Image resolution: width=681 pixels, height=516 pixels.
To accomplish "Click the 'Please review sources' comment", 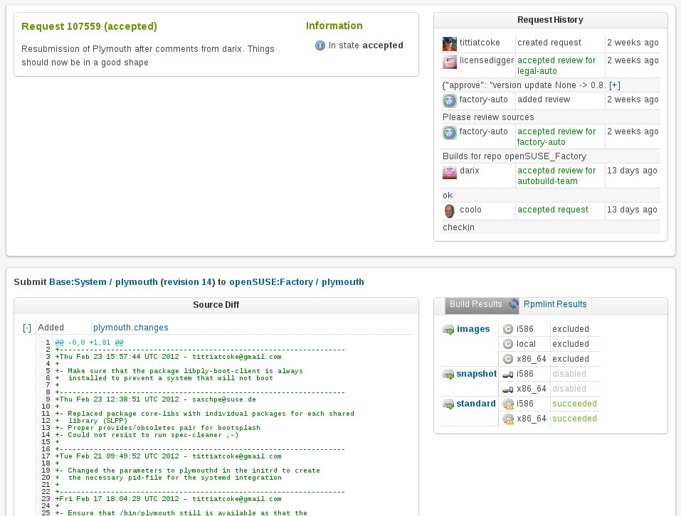I will click(488, 117).
